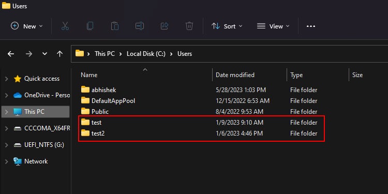This screenshot has width=388, height=194.
Task: Expand the This PC tree node
Action: coord(7,112)
